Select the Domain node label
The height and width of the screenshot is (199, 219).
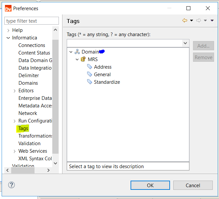pos(90,52)
